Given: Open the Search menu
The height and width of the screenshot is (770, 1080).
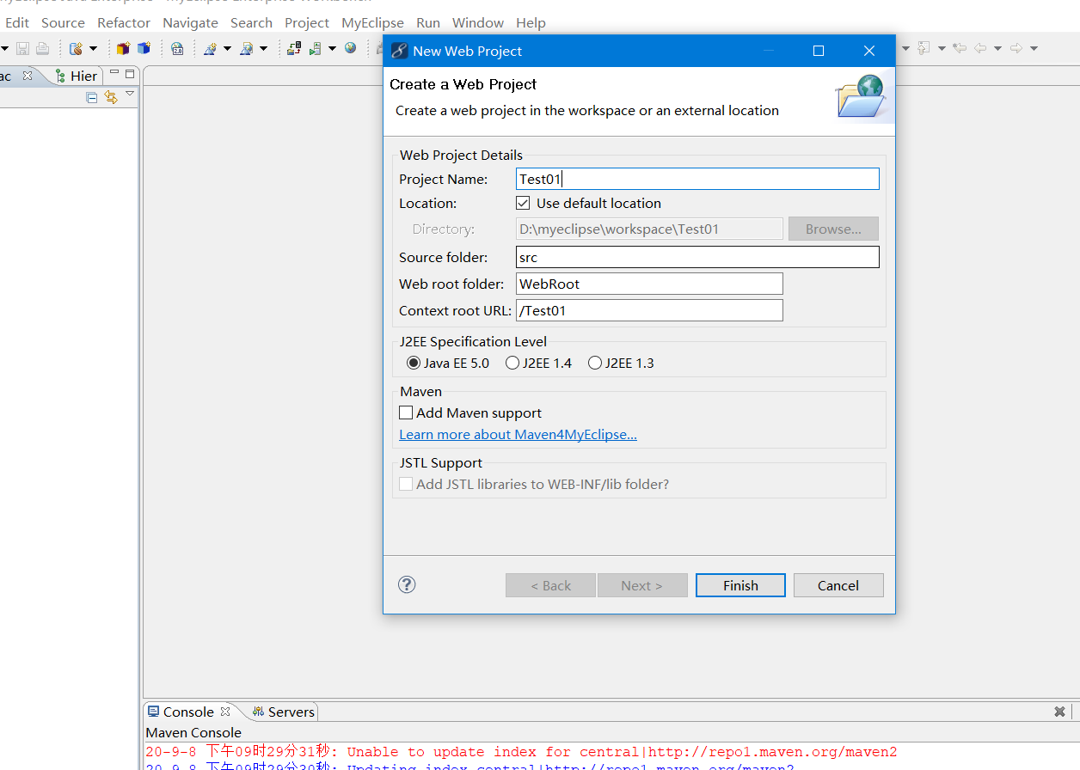Looking at the screenshot, I should click(x=251, y=22).
